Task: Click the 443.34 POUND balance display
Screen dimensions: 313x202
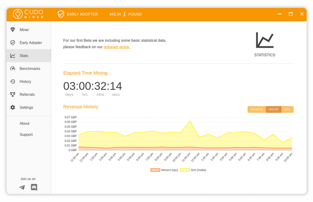Action: click(125, 14)
